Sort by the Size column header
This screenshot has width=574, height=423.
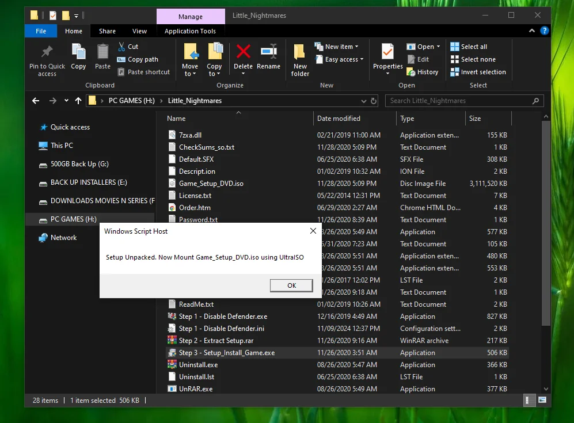click(x=488, y=119)
